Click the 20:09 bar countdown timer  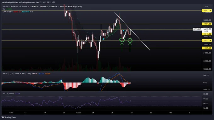click(x=206, y=31)
